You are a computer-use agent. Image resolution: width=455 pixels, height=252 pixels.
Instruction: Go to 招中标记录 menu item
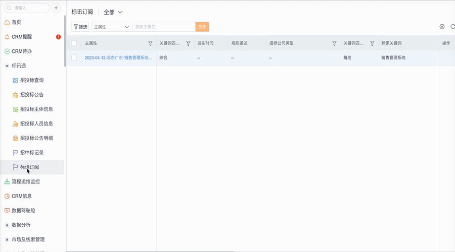[x=32, y=153]
